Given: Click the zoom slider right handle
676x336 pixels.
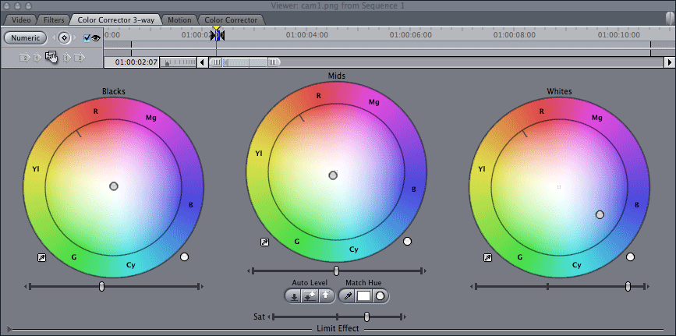Looking at the screenshot, I should click(x=273, y=62).
